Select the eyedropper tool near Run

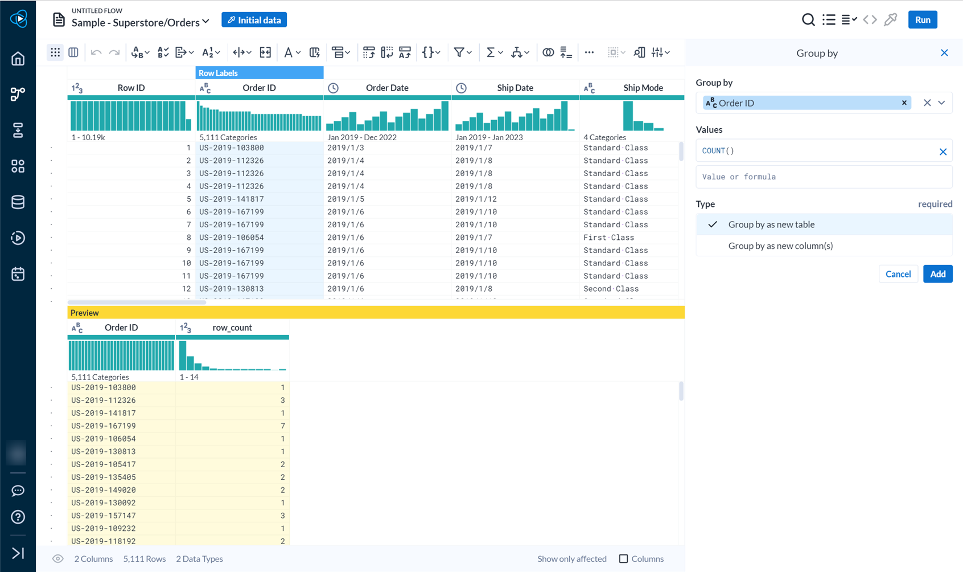pyautogui.click(x=891, y=19)
